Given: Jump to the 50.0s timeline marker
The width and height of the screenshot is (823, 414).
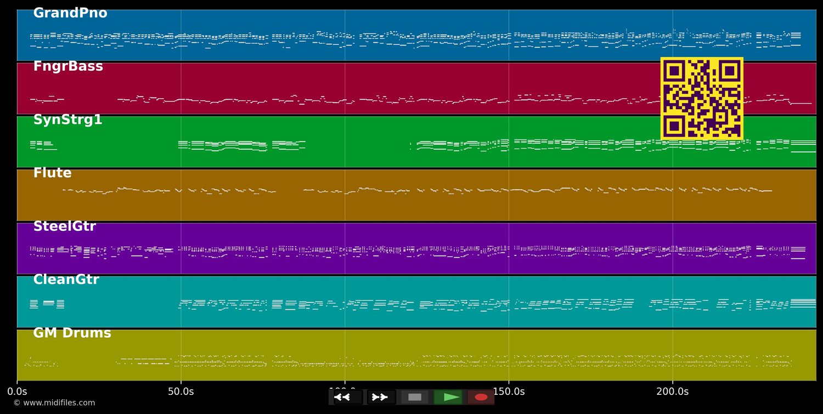Looking at the screenshot, I should (x=181, y=392).
